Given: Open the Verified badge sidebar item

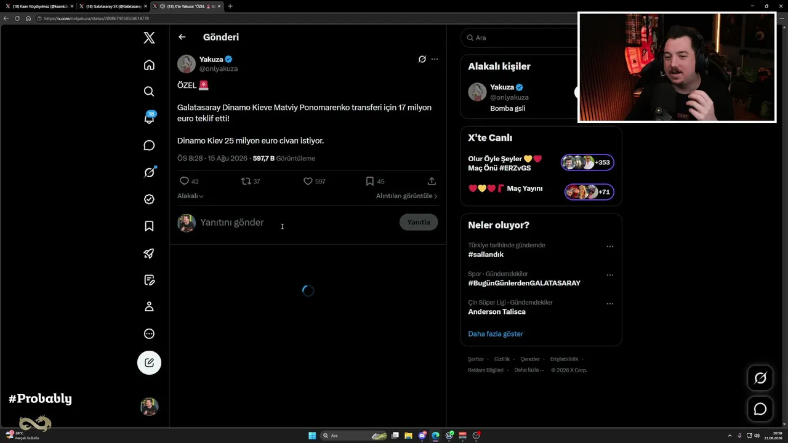Looking at the screenshot, I should 149,199.
